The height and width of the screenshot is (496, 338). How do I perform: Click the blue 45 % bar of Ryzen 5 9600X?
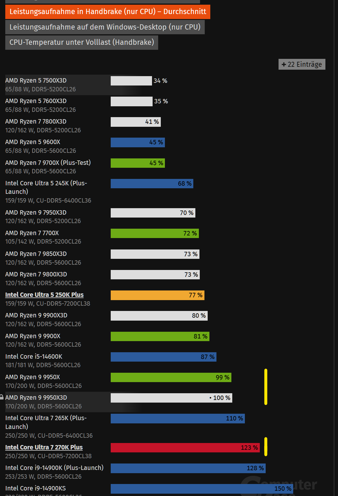click(138, 142)
